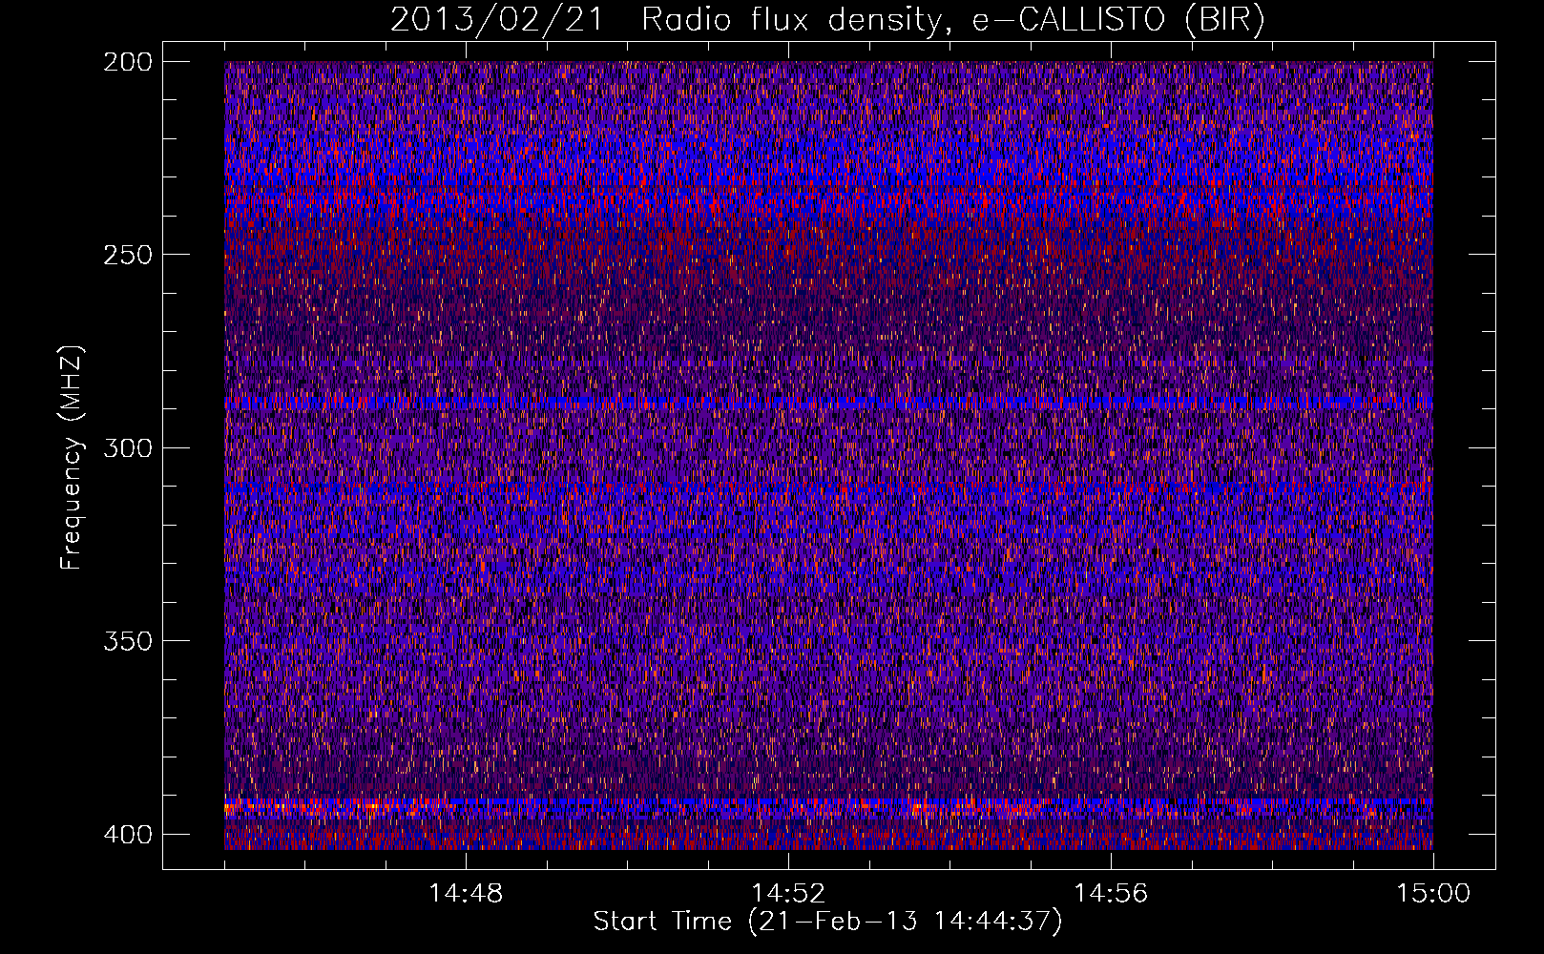Click the 'Start Time (21-Feb-13 14:44:37)' label
1544x954 pixels.
[x=827, y=922]
